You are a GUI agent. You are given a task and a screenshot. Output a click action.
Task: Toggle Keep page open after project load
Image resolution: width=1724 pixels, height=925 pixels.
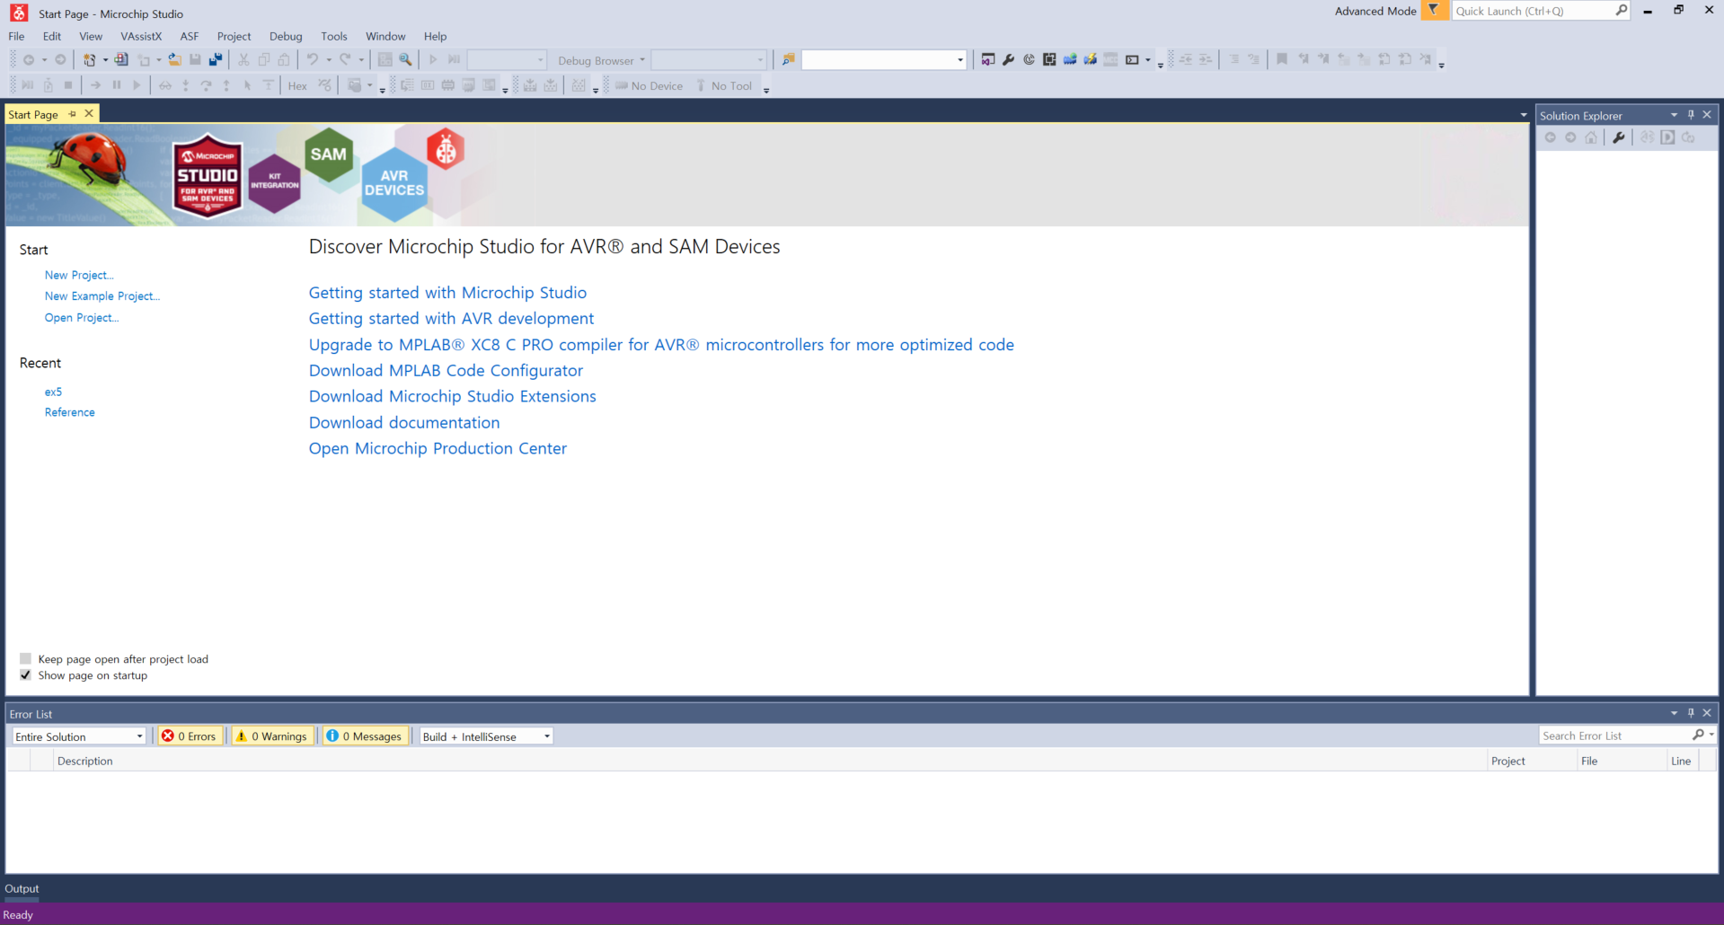(x=25, y=659)
